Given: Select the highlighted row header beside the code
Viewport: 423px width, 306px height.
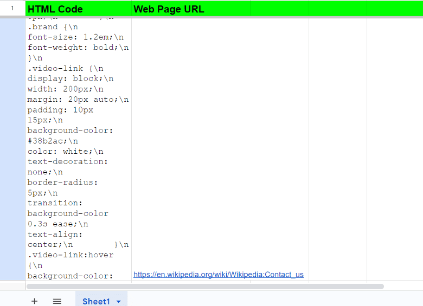Looking at the screenshot, I should (x=12, y=149).
